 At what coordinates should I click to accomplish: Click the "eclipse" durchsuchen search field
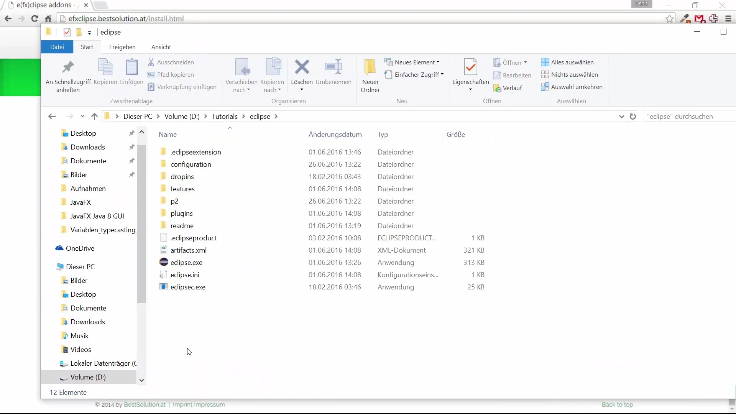[x=690, y=116]
